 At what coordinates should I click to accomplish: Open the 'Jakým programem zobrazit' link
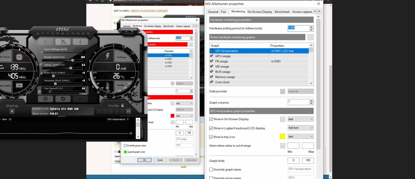[x=149, y=11]
